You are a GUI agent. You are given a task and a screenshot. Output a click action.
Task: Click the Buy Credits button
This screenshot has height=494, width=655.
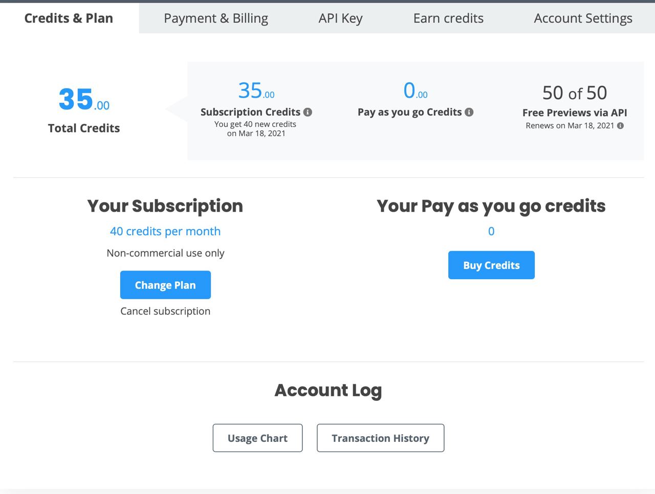click(x=491, y=265)
